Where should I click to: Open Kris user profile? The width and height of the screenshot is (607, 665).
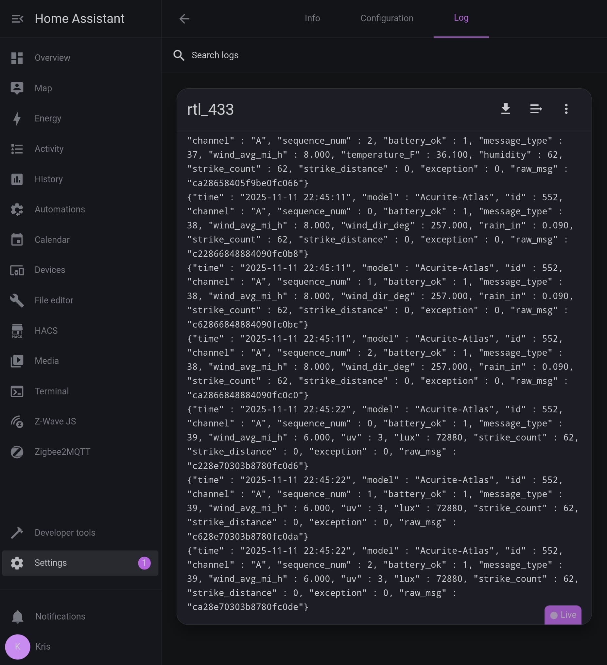43,646
